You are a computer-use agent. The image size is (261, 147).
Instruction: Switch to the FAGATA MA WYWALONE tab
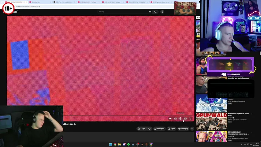pos(136,2)
